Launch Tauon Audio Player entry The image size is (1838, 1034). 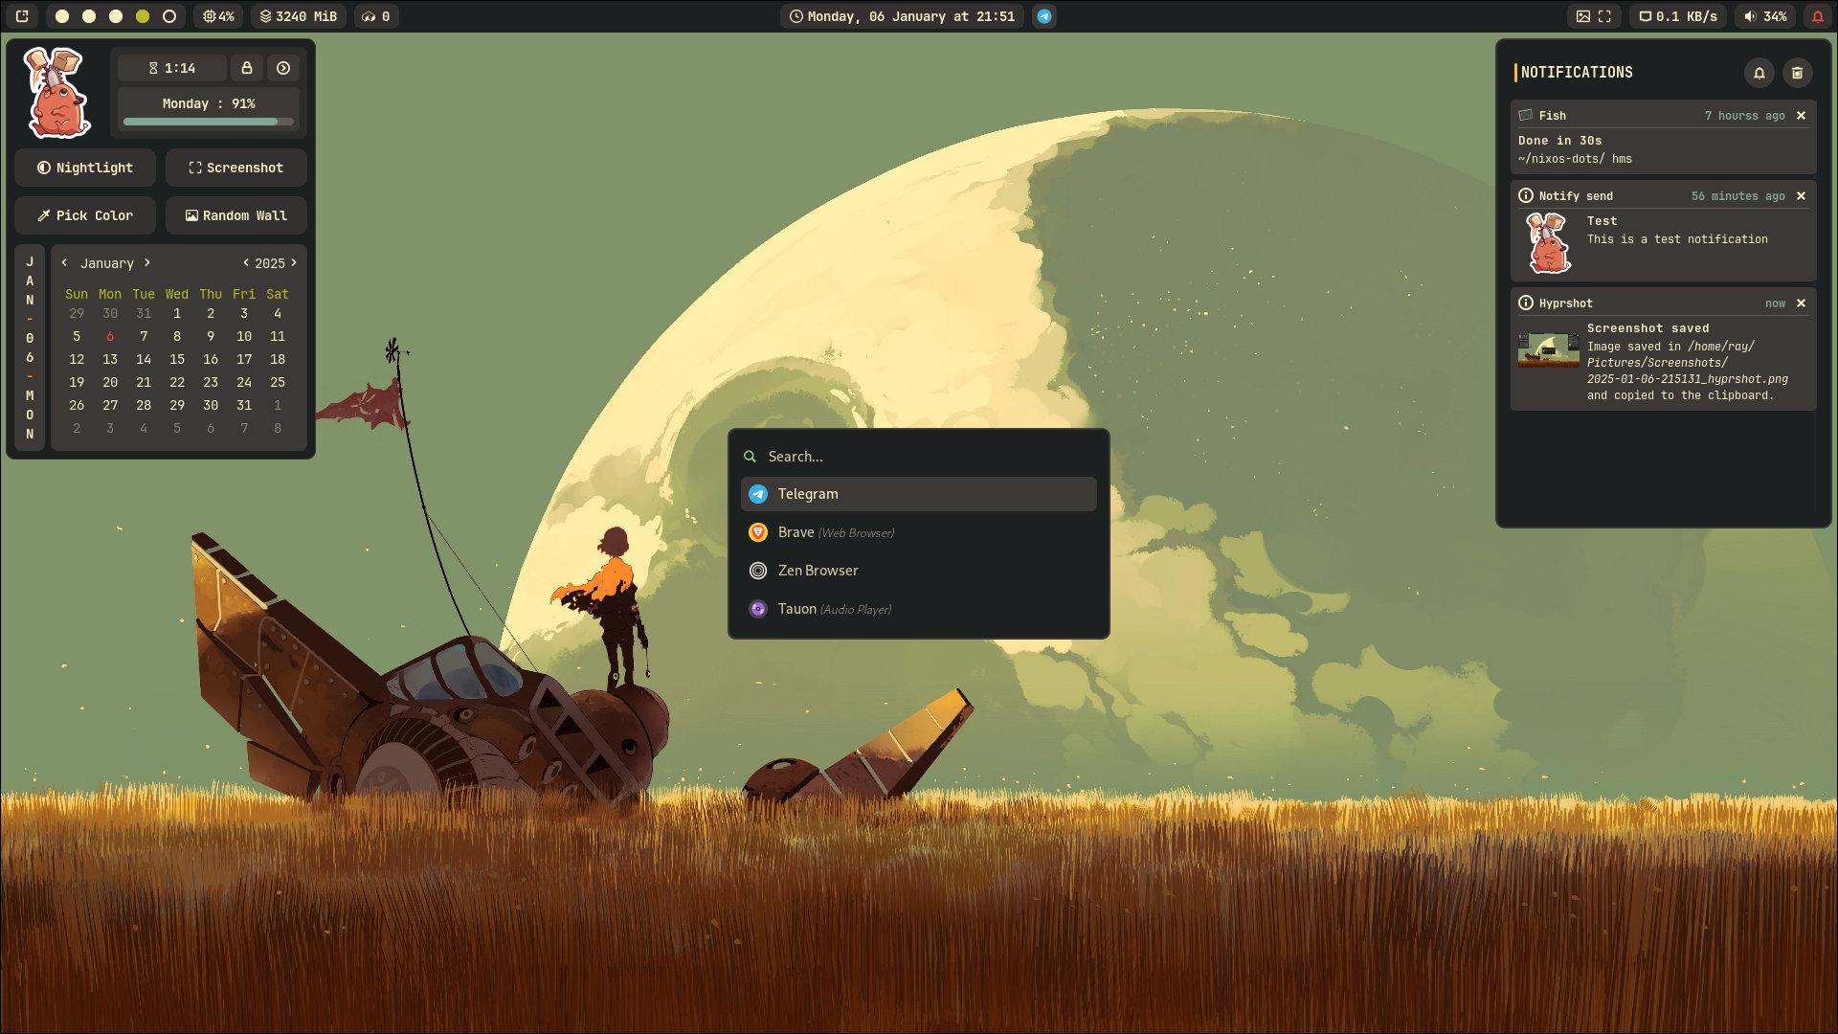tap(919, 609)
